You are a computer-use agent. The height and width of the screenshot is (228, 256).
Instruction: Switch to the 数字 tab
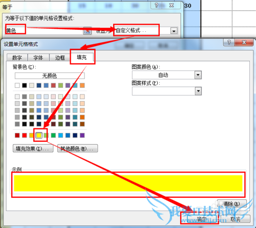(x=17, y=58)
